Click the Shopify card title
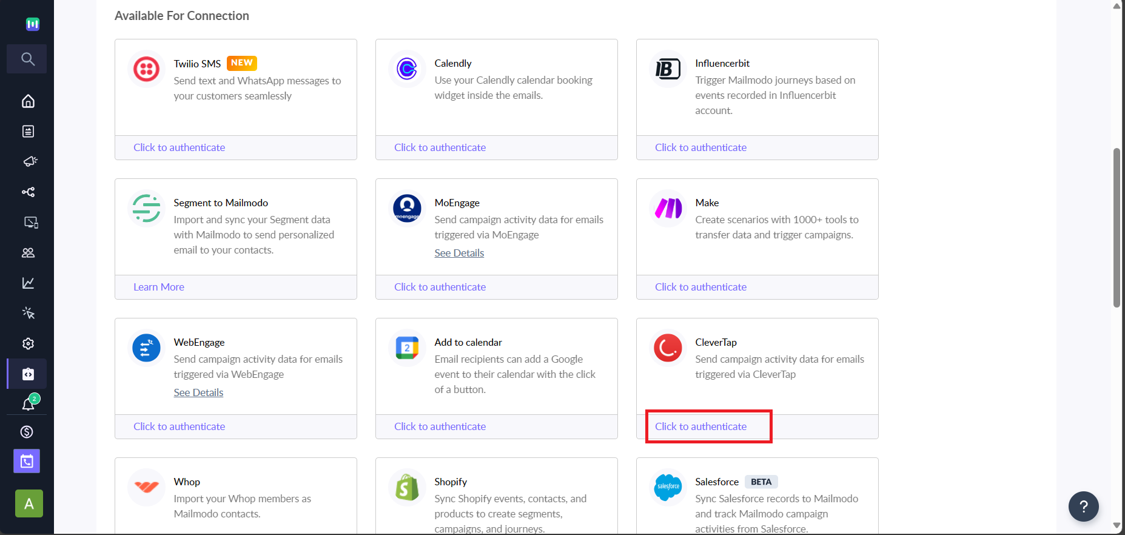This screenshot has width=1125, height=535. point(451,482)
